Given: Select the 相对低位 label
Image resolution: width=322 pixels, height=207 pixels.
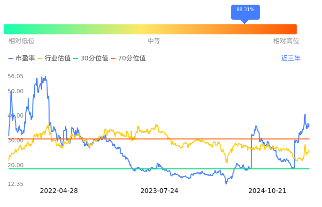Looking at the screenshot, I should click(22, 41).
